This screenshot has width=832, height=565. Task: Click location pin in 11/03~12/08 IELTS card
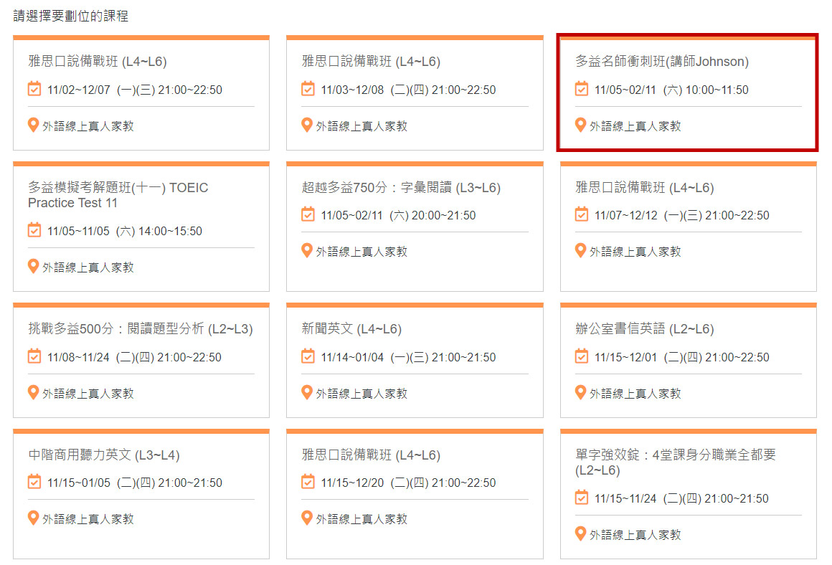tap(307, 125)
